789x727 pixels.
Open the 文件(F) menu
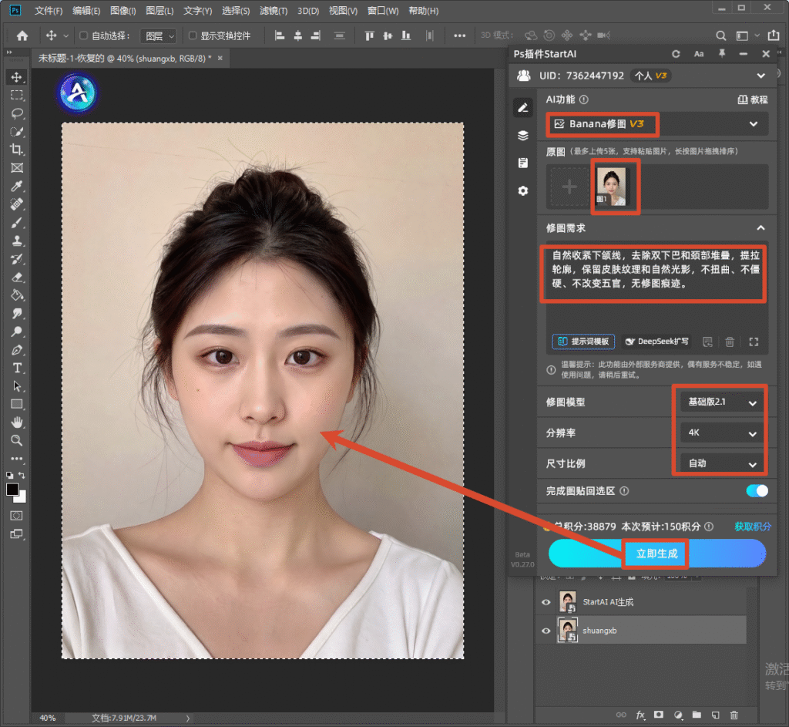click(x=49, y=11)
